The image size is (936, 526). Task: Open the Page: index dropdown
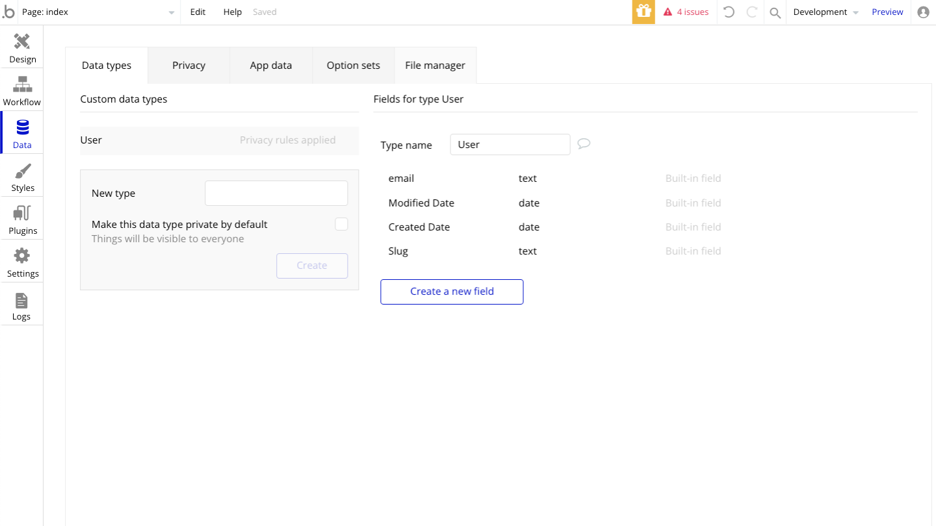coord(97,12)
